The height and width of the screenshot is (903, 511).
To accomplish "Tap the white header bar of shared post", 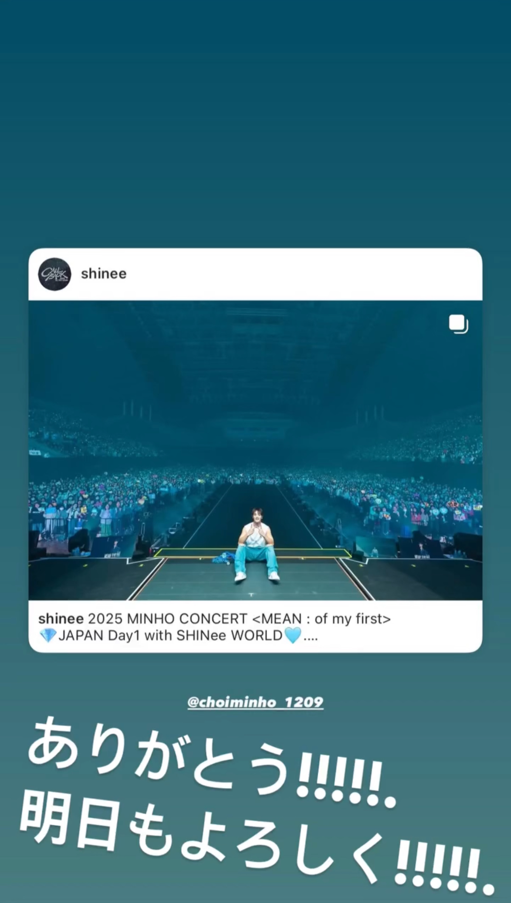I will pos(255,274).
